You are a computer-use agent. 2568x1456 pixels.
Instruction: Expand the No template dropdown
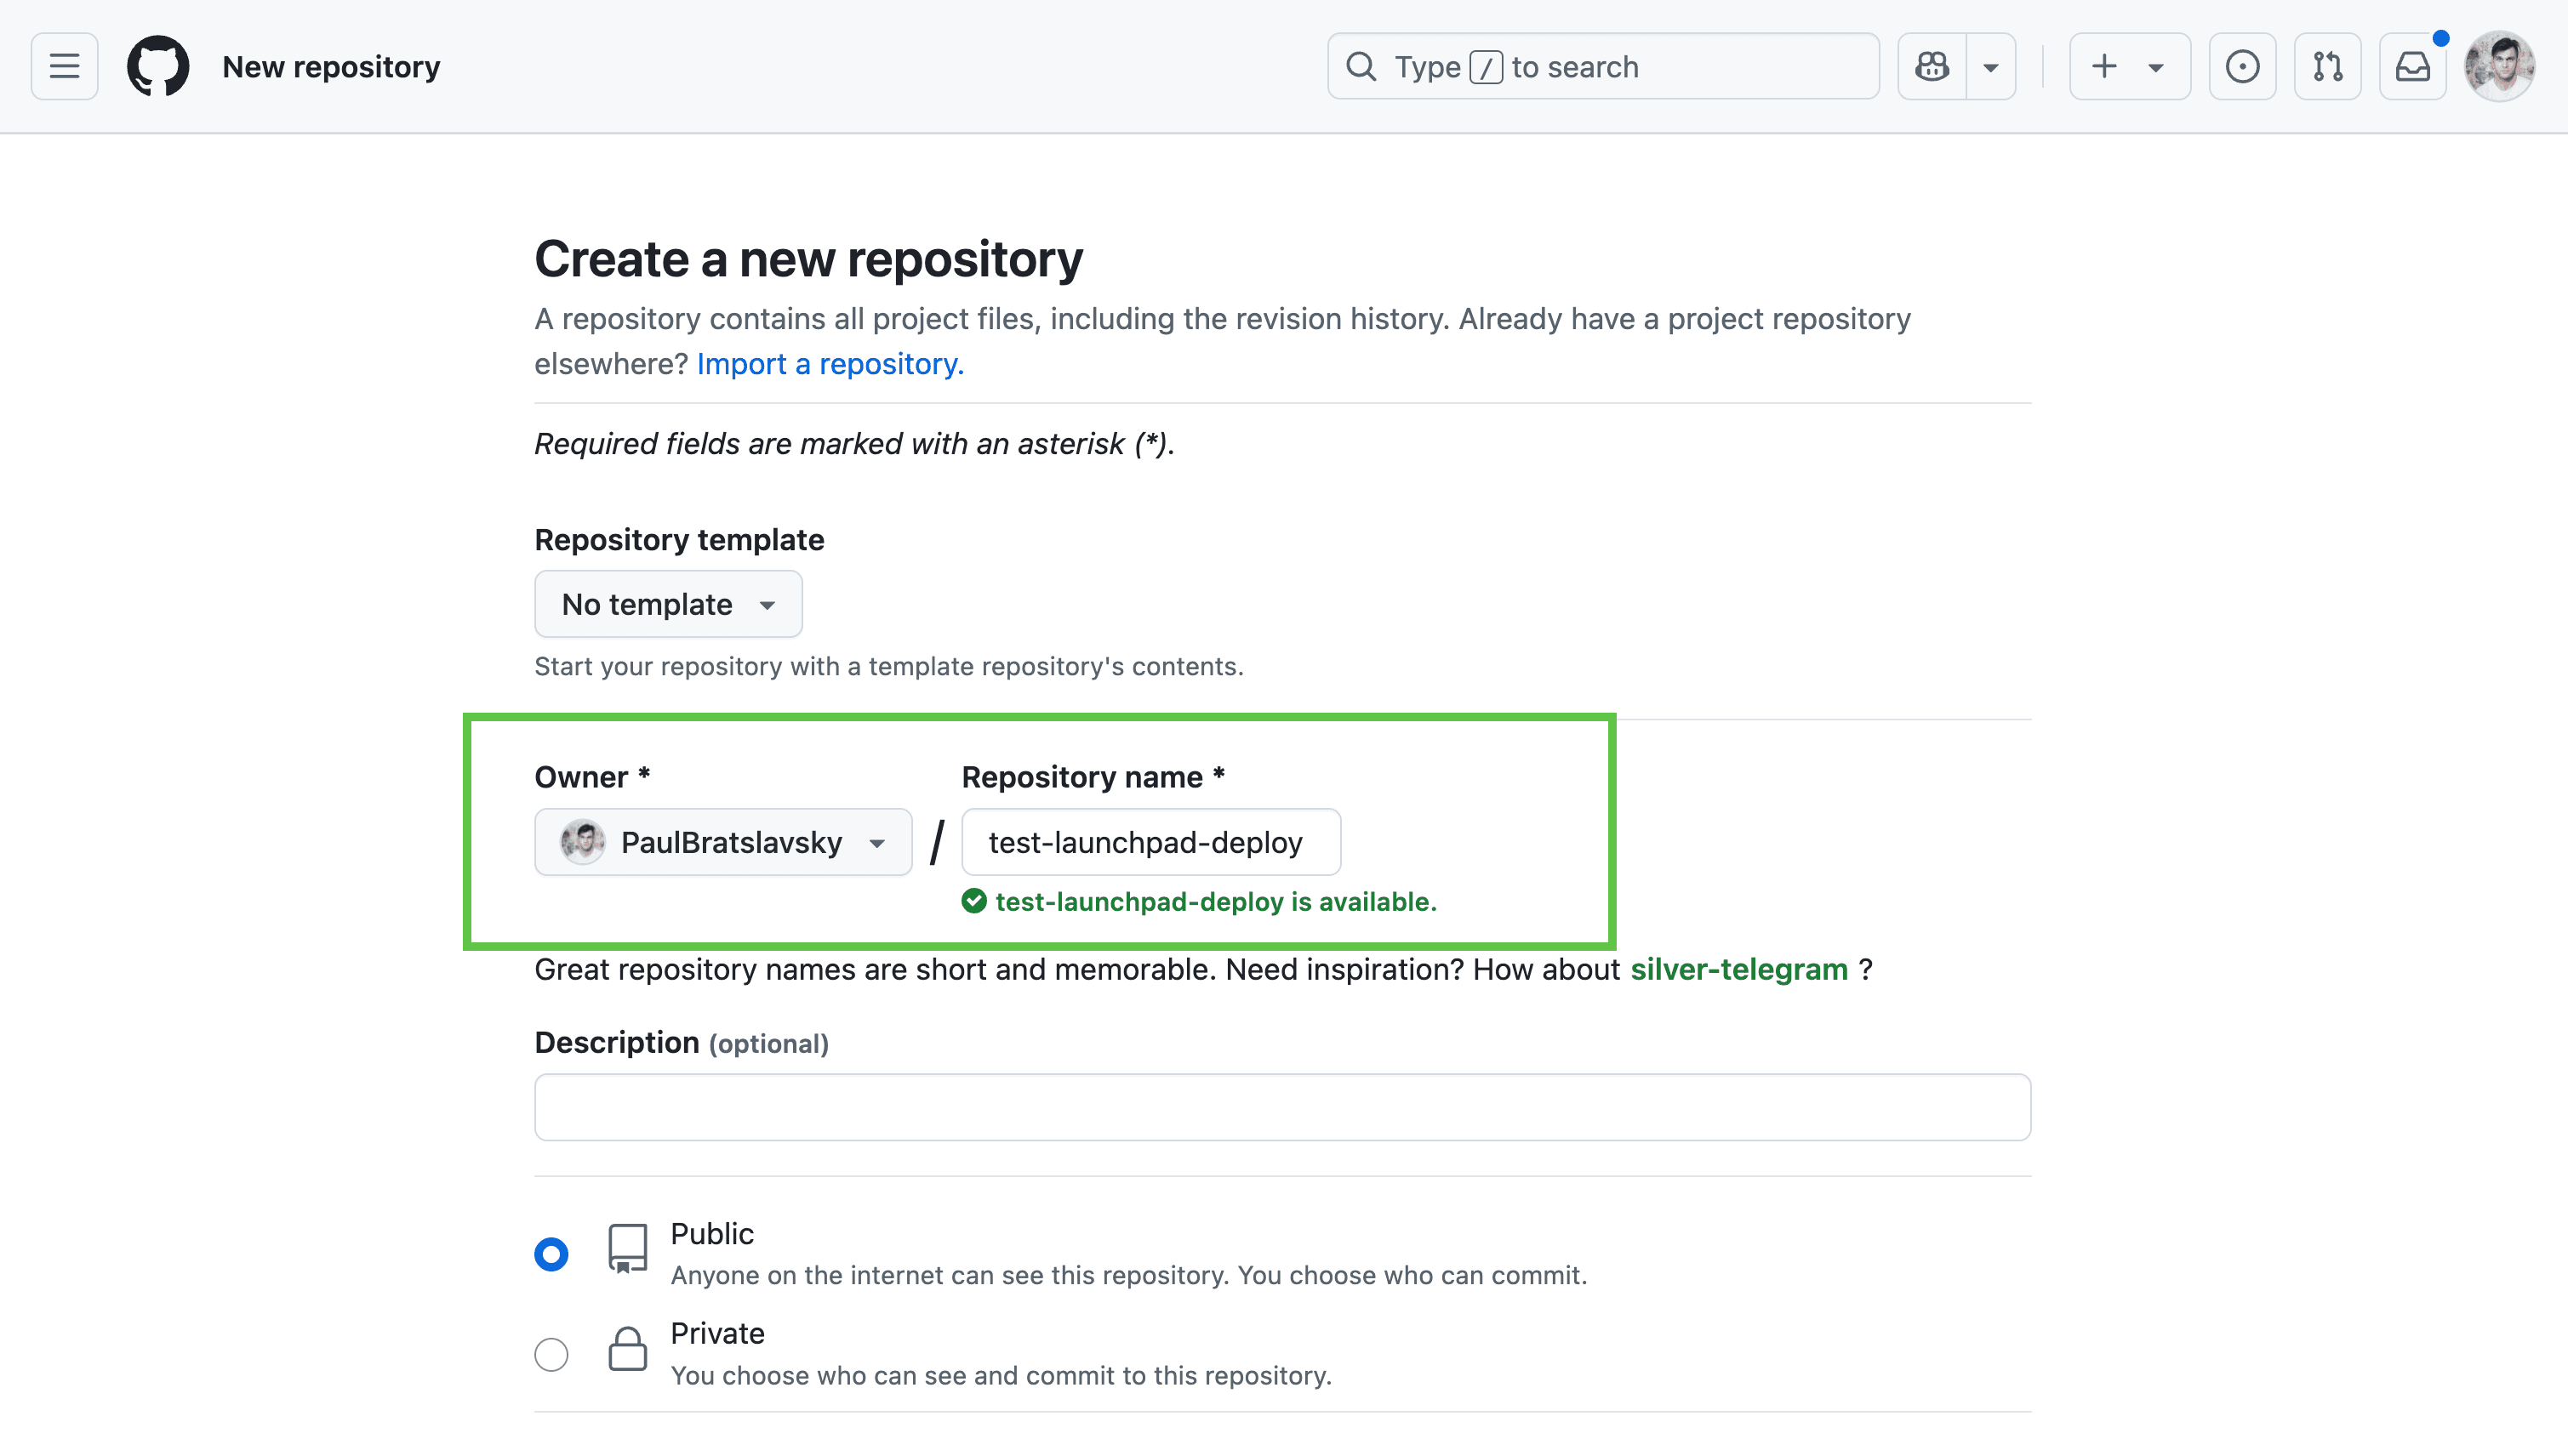tap(668, 604)
